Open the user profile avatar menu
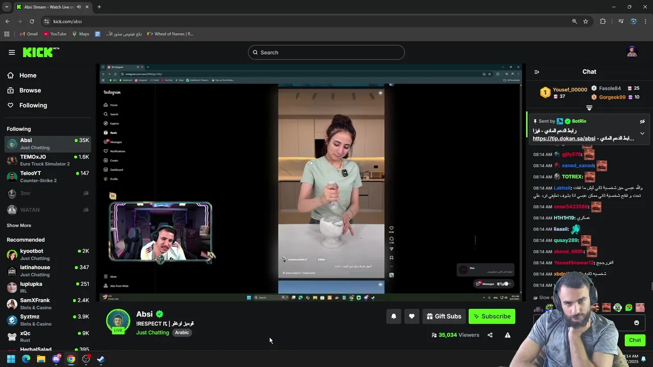The image size is (653, 367). [x=632, y=52]
